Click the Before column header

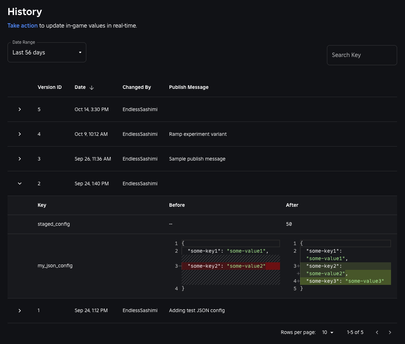pos(177,205)
